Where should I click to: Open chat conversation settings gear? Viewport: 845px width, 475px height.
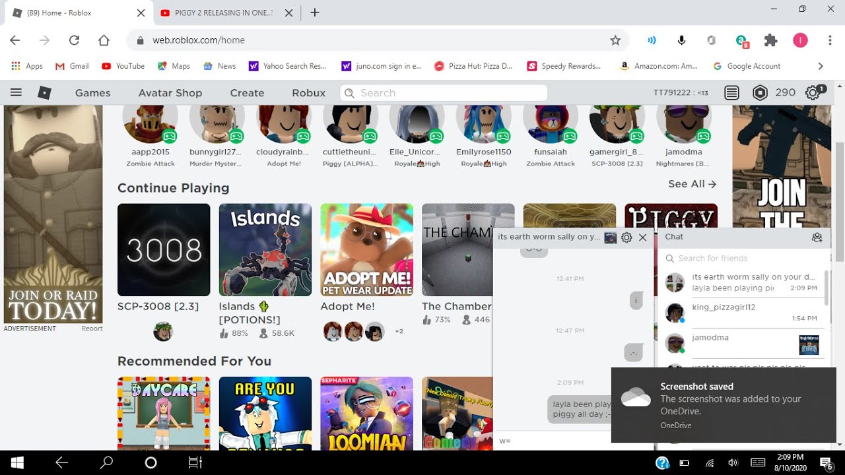click(x=626, y=237)
